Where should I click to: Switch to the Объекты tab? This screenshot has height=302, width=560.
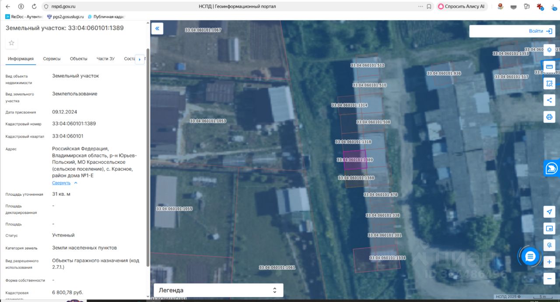tap(79, 59)
